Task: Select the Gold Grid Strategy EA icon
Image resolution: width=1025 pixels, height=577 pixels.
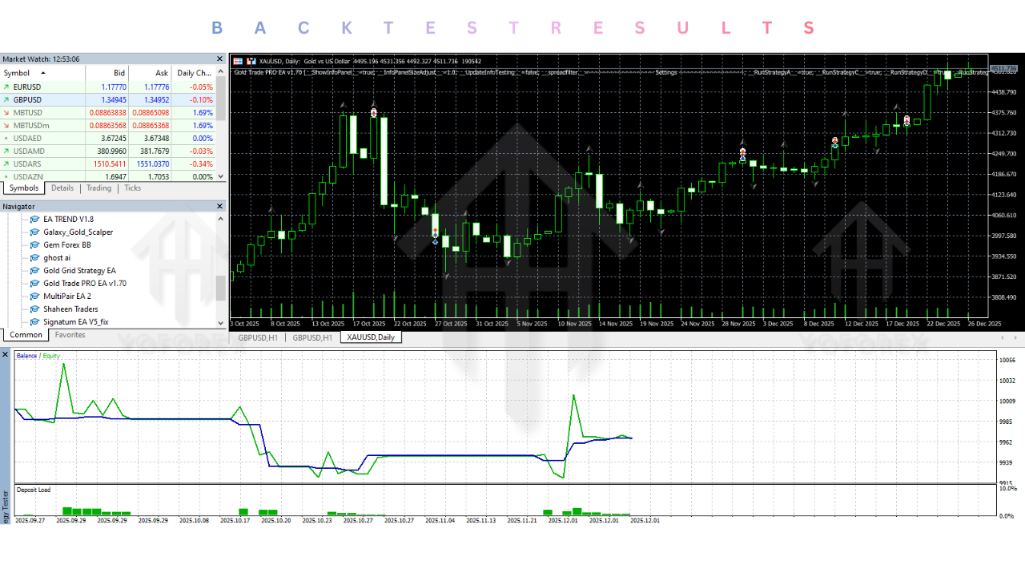Action: [33, 270]
